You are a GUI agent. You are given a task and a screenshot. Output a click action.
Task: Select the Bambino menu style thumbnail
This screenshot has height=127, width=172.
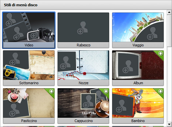(x=138, y=103)
